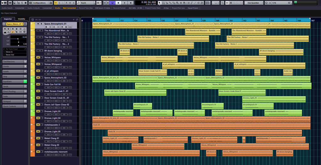Open the mixer icon in toolbar
This screenshot has width=321, height=165.
22,3
